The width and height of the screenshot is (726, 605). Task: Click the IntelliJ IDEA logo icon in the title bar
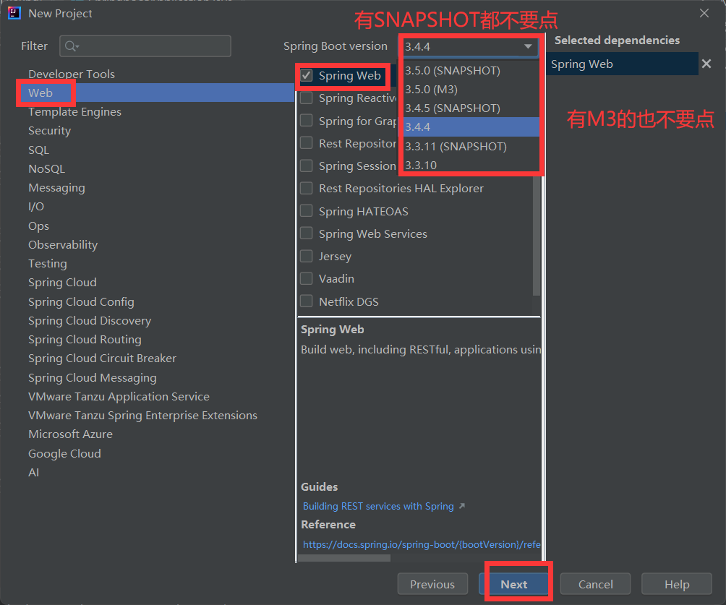click(x=14, y=13)
